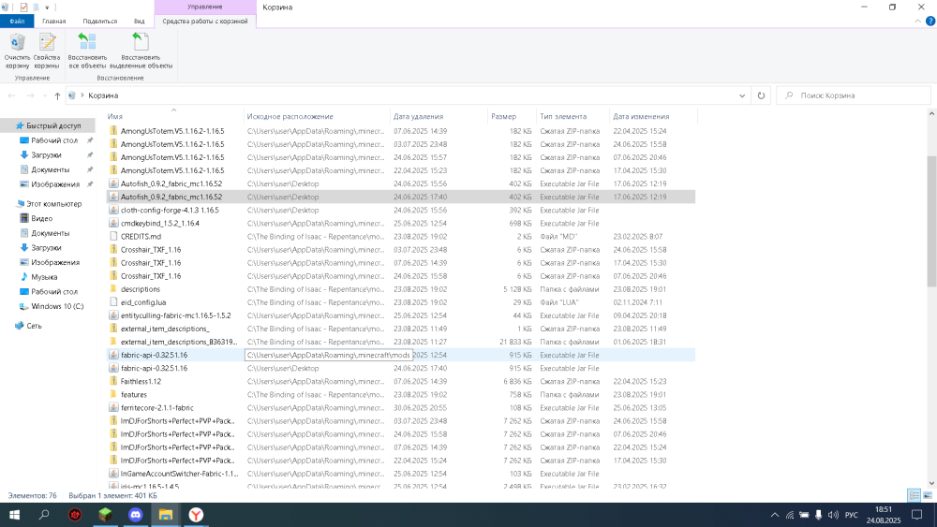Switch the РУС input language indicator
This screenshot has height=527, width=937.
(852, 515)
